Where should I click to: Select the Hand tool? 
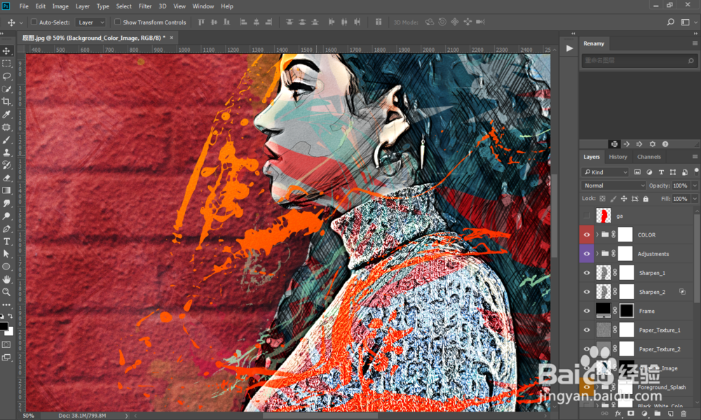click(x=6, y=279)
